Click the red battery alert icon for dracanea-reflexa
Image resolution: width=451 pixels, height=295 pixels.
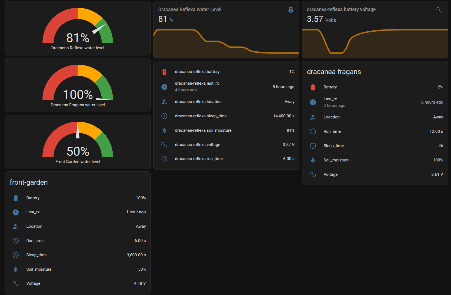click(x=164, y=72)
